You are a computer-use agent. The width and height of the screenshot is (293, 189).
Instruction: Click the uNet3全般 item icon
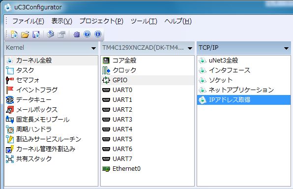coord(203,61)
